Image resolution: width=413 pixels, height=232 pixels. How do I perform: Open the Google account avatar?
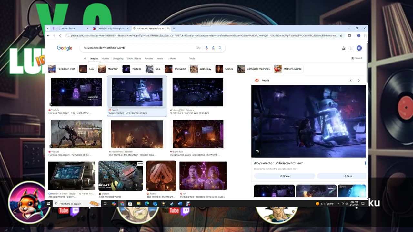click(x=359, y=48)
